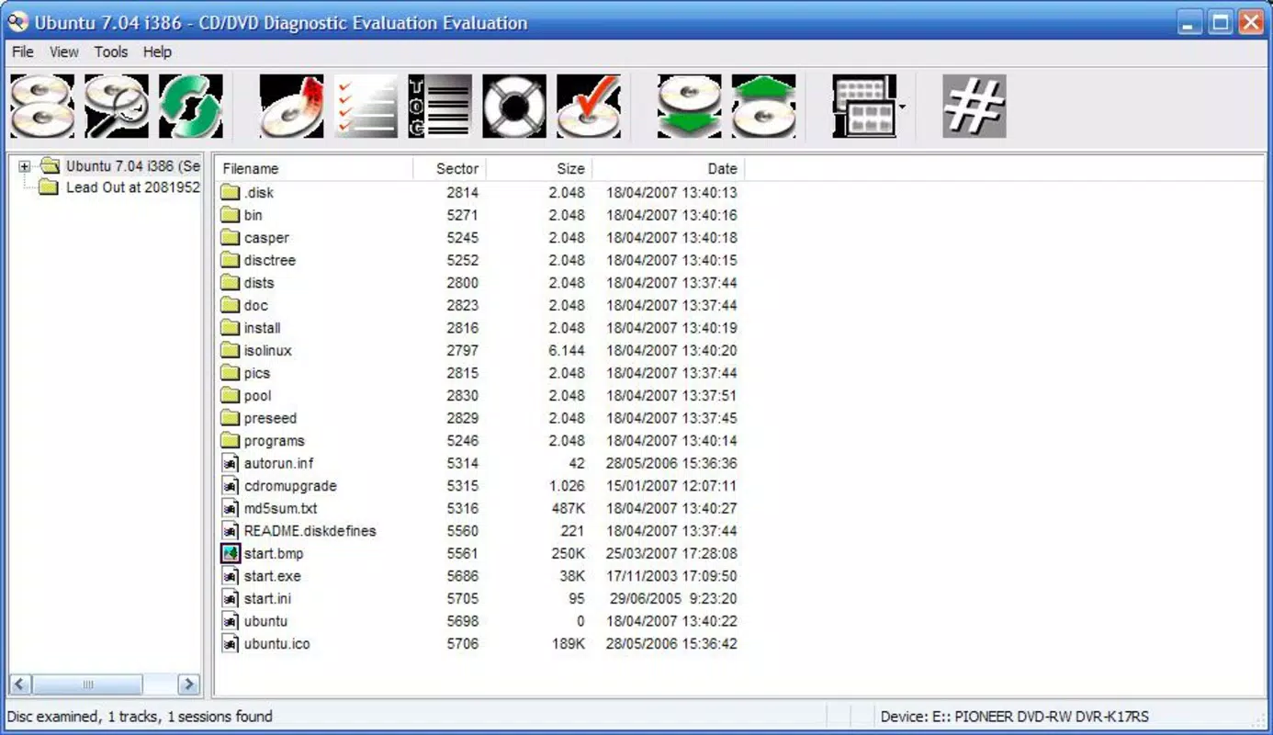
Task: Click the two stacked discs toolbar icon
Action: pyautogui.click(x=42, y=107)
